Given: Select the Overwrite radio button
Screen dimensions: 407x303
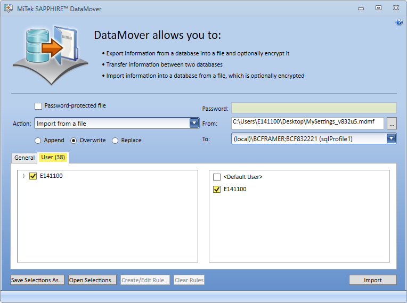Looking at the screenshot, I should (74, 141).
